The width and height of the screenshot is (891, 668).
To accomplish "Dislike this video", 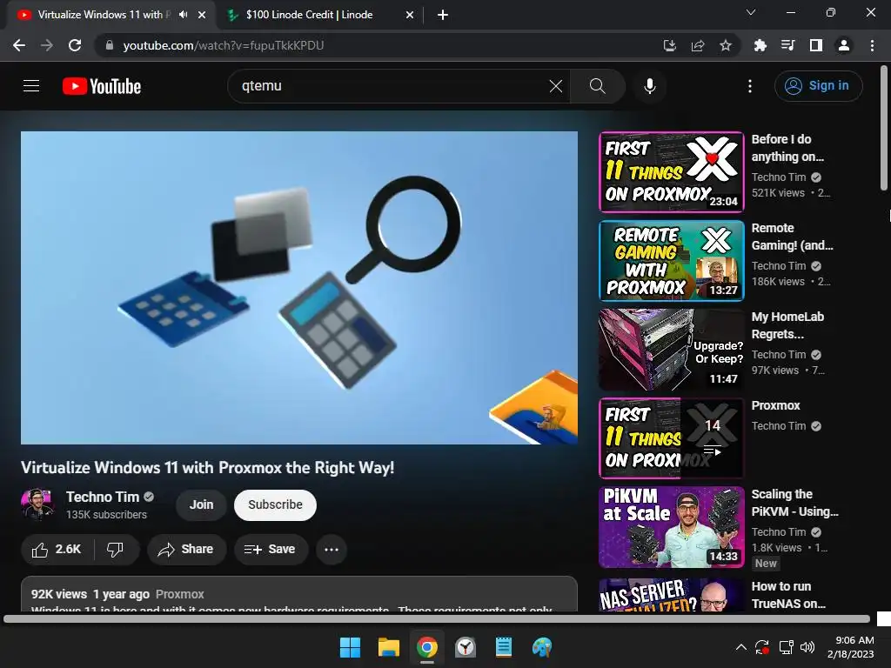I will click(116, 550).
